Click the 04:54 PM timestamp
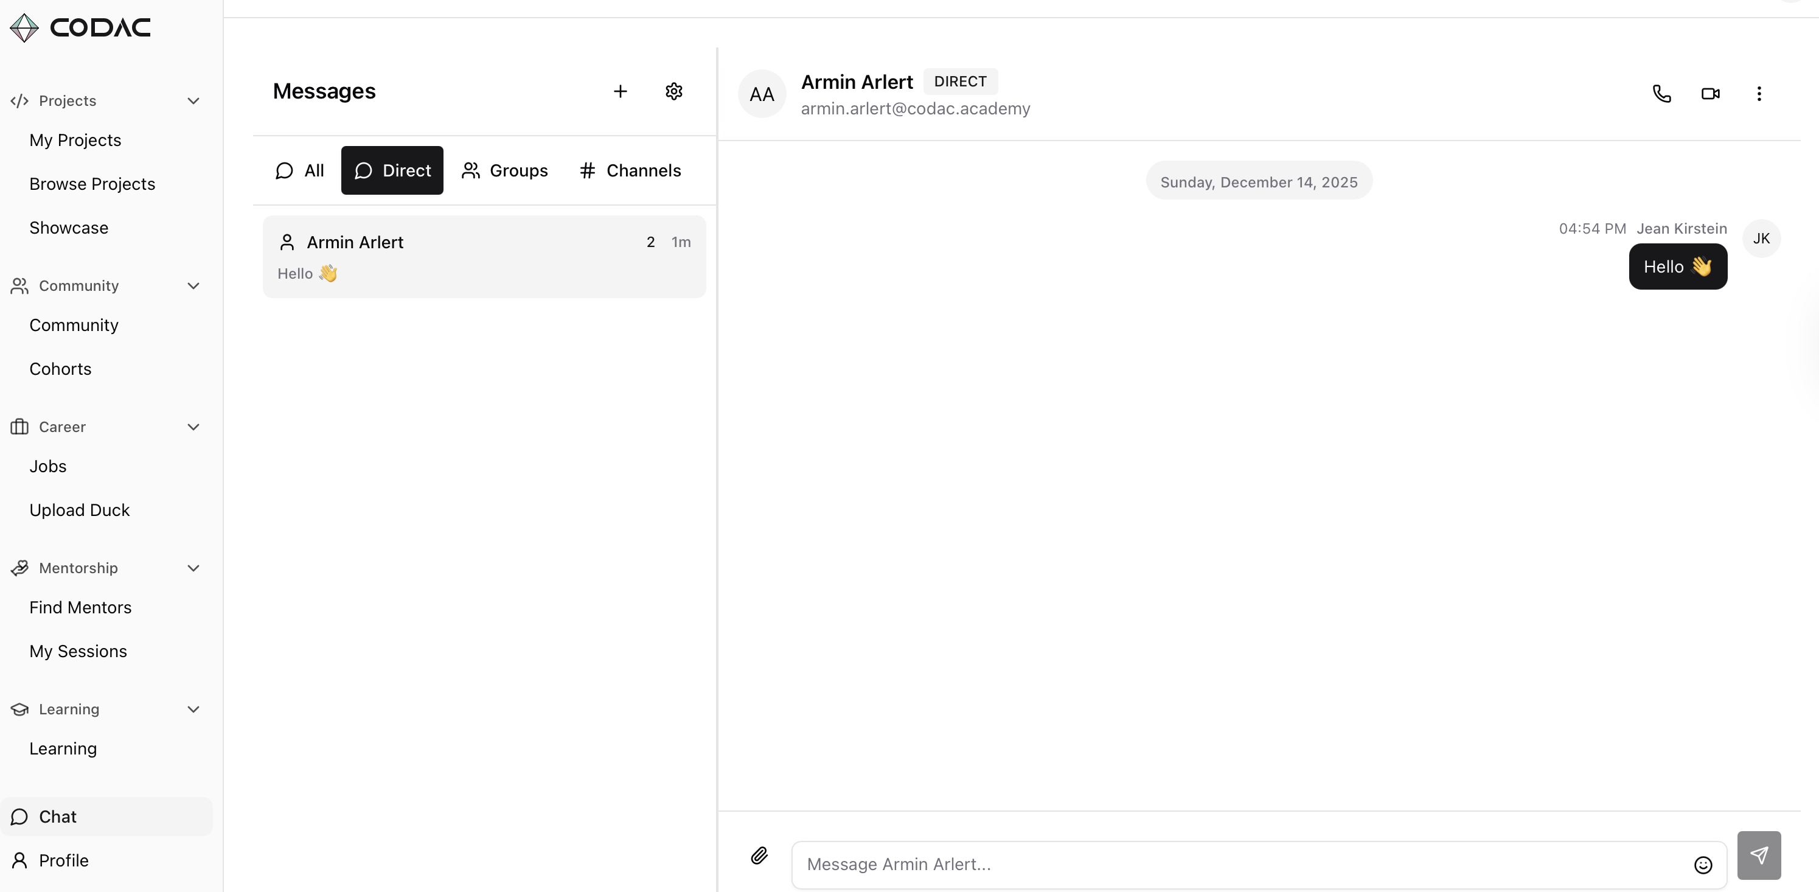This screenshot has width=1819, height=892. pyautogui.click(x=1592, y=229)
